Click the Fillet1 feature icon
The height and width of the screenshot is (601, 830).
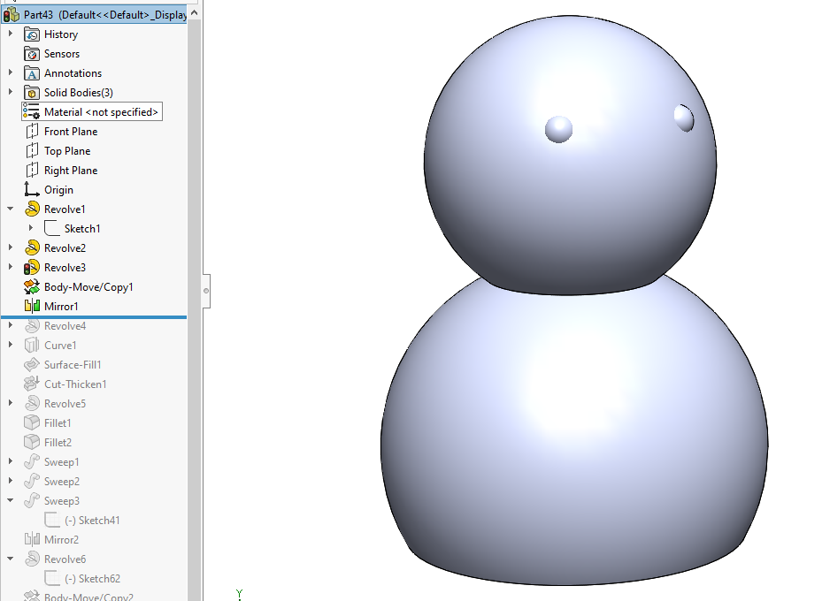click(32, 423)
